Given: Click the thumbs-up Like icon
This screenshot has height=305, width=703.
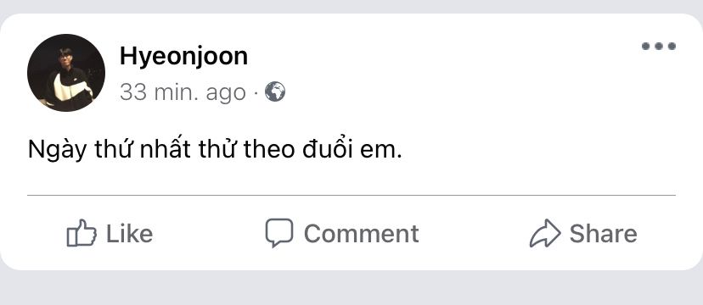Looking at the screenshot, I should pyautogui.click(x=82, y=232).
